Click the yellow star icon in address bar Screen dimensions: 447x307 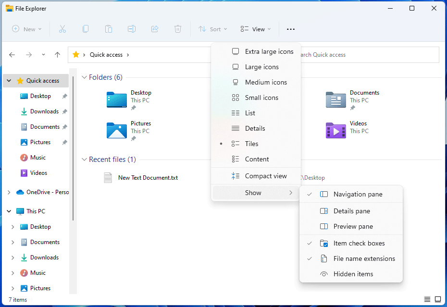76,54
